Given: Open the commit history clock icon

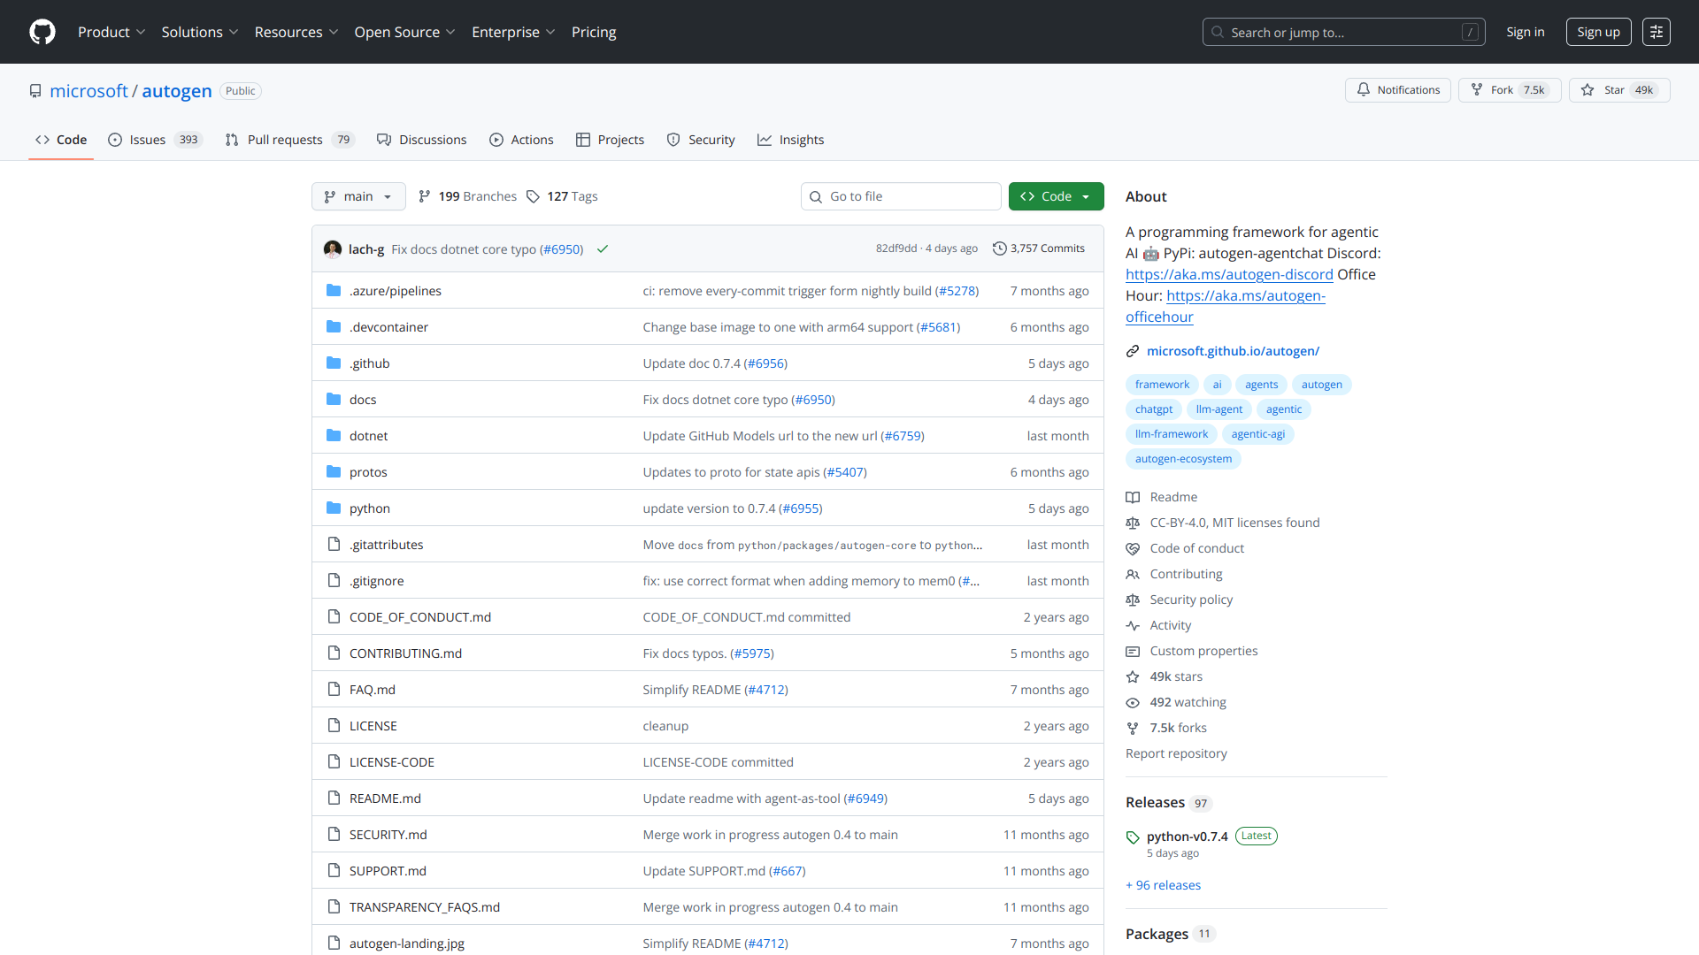Looking at the screenshot, I should pyautogui.click(x=999, y=248).
